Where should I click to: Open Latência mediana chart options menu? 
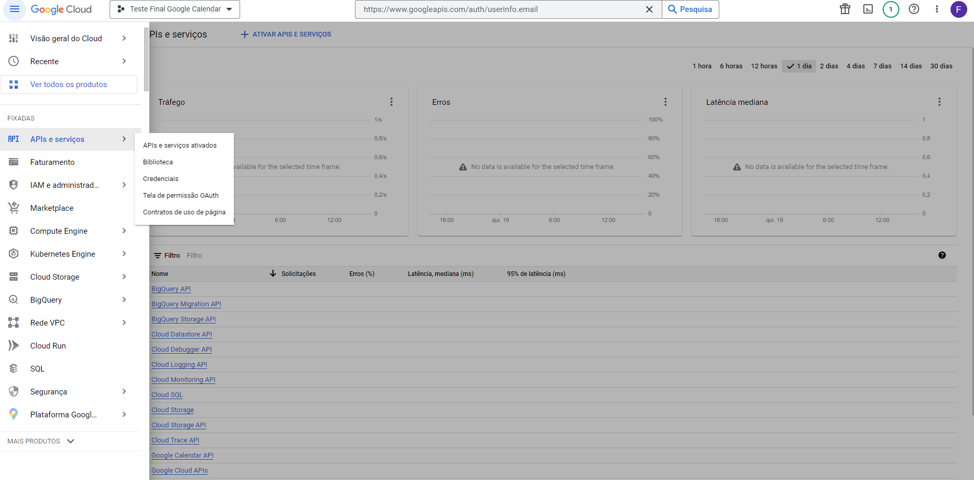(939, 102)
